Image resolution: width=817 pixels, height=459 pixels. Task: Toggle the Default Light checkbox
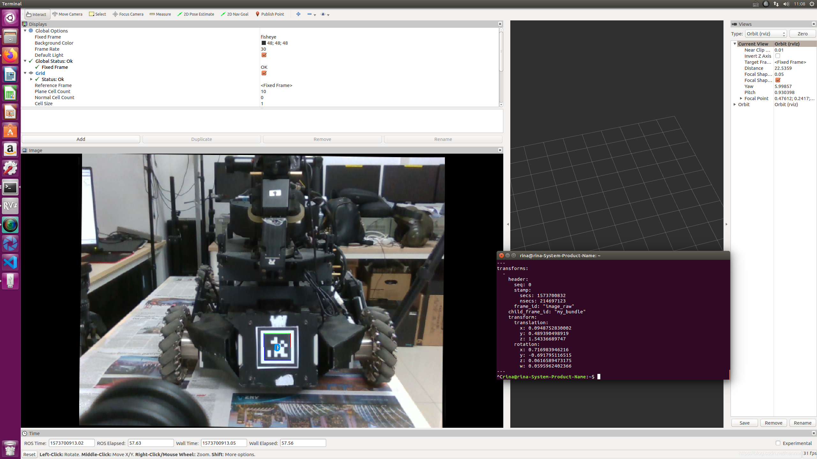point(264,55)
